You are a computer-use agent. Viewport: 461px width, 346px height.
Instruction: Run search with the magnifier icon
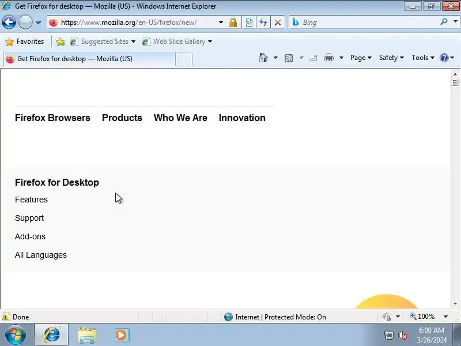(x=444, y=21)
